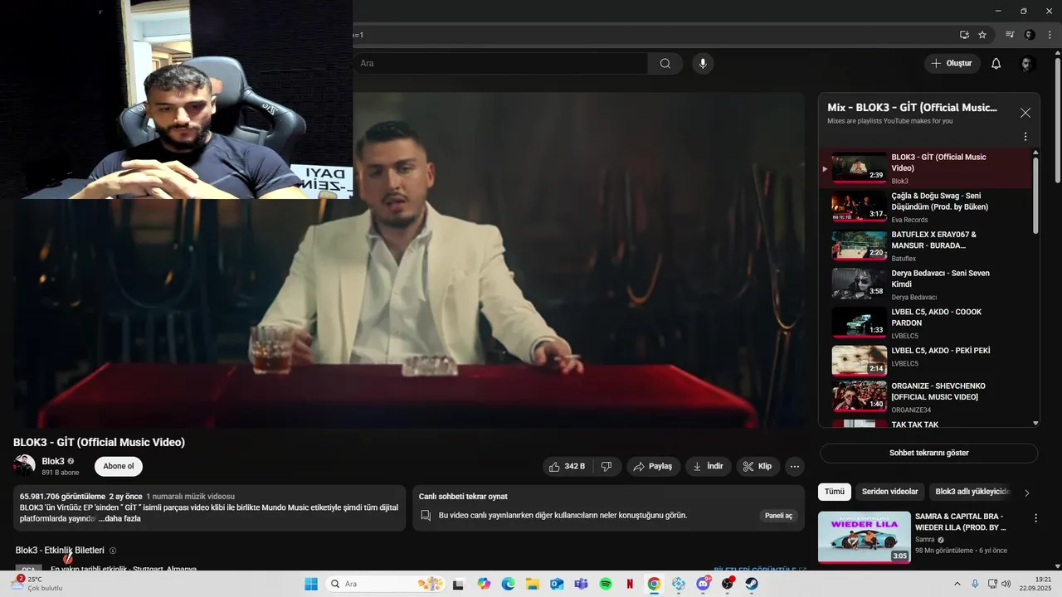Open Chrome media controls icon
The height and width of the screenshot is (597, 1062).
(1010, 35)
